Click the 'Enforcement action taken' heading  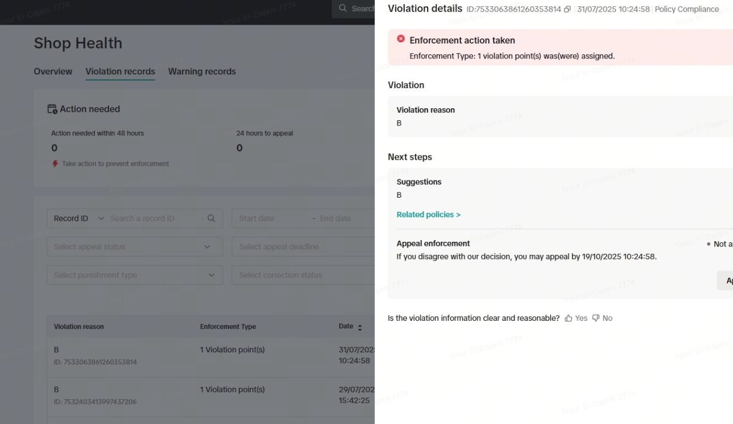coord(462,41)
